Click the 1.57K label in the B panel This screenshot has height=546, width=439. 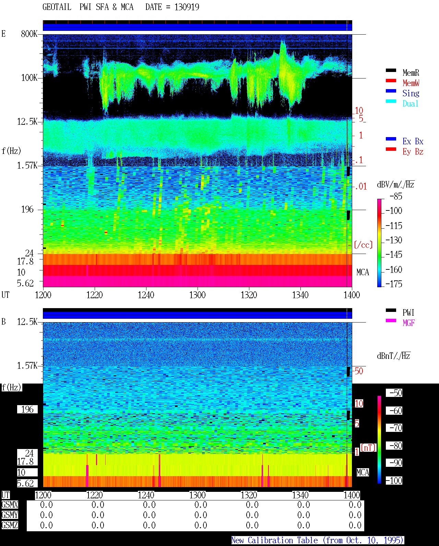click(27, 366)
